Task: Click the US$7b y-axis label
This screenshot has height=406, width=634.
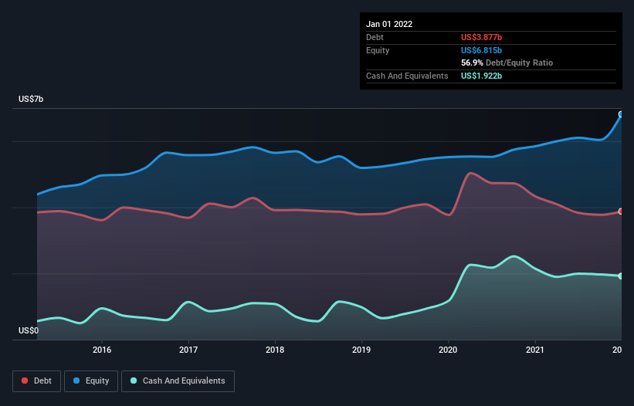Action: click(x=31, y=99)
